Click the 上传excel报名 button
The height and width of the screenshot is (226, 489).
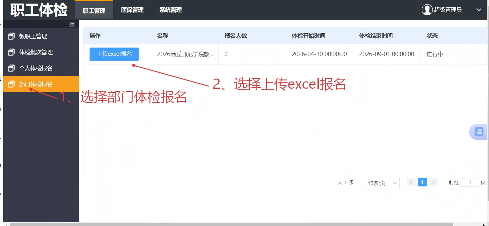[114, 54]
